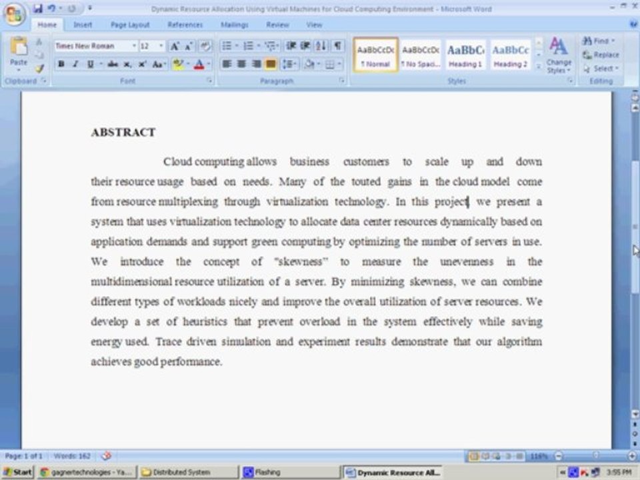Viewport: 640px width, 480px height.
Task: Toggle Show/Hide paragraph marks
Action: click(x=337, y=46)
